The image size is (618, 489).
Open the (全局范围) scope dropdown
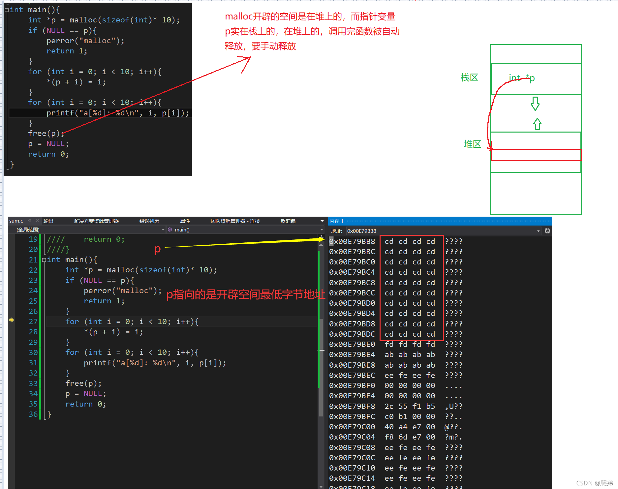coord(163,229)
